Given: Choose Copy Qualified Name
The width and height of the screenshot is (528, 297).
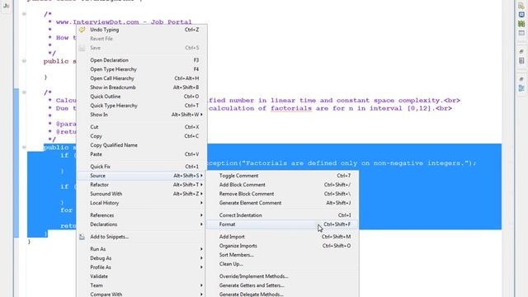Looking at the screenshot, I should (141, 145).
